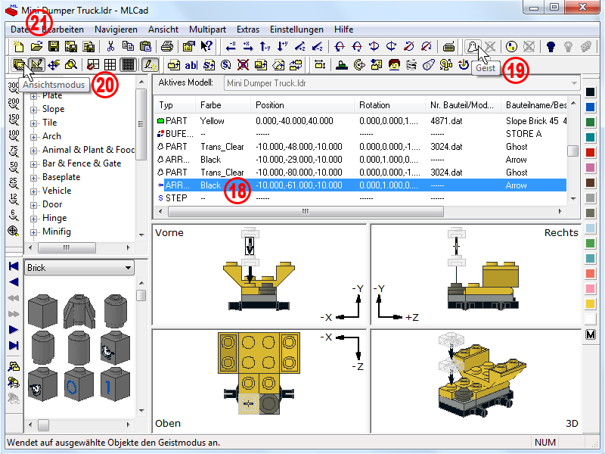
Task: Open a file with the folder icon
Action: tap(36, 47)
